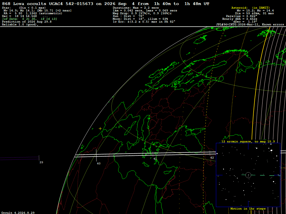Select the 40 minute tick marker
286x214 pixels.
pos(96,155)
